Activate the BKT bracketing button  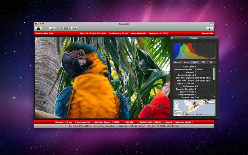point(66,29)
